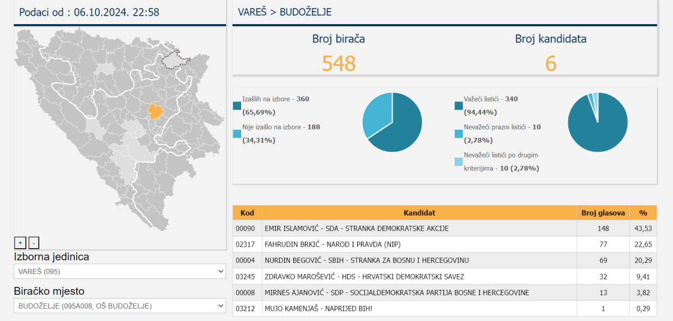Click the dark teal 'Izašlih na izbore' legend swatch
Screen dimensions: 673x321
tap(237, 105)
